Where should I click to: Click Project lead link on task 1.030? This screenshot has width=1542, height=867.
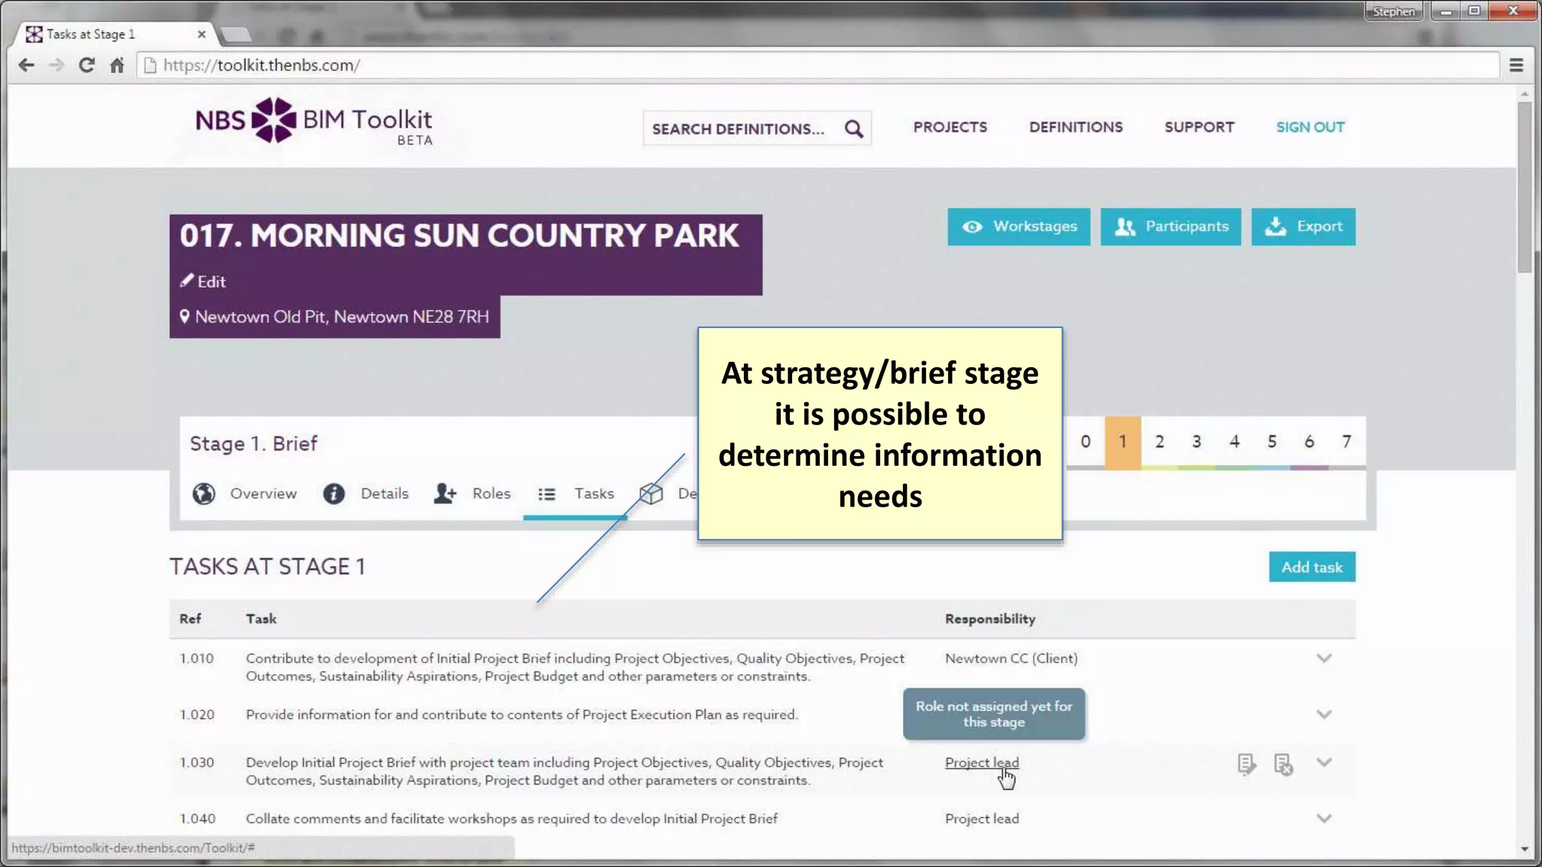tap(982, 762)
